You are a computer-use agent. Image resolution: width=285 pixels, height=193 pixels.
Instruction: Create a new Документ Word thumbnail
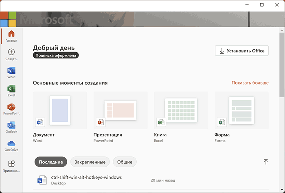click(x=60, y=110)
